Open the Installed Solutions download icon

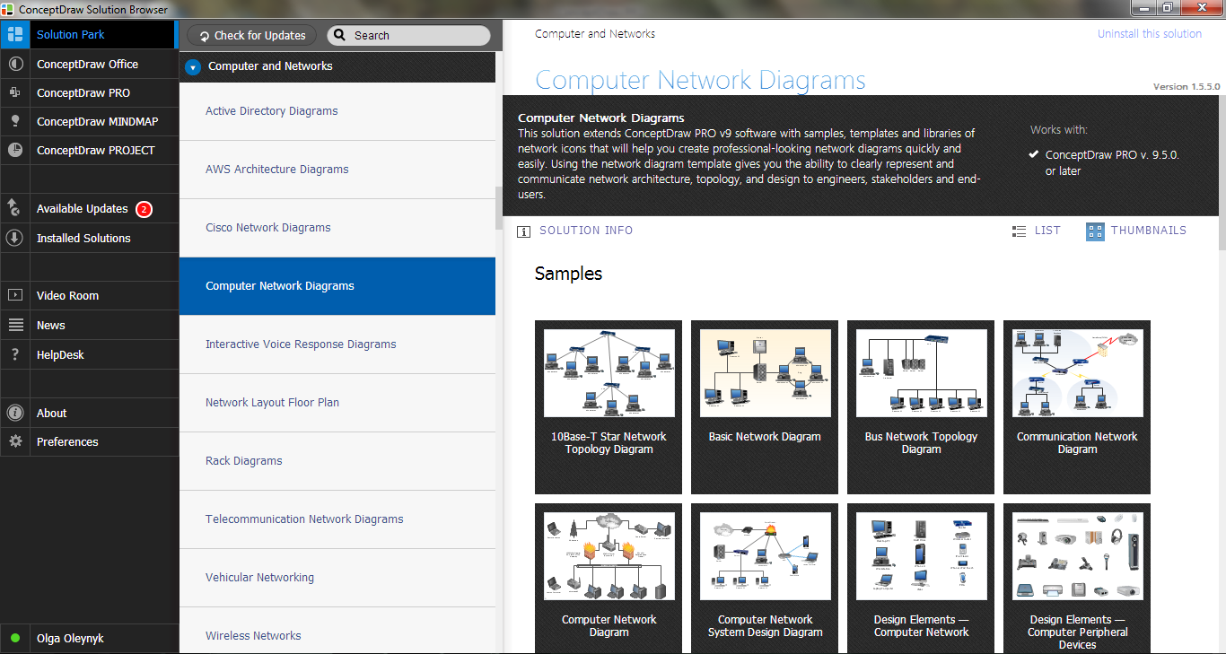click(x=14, y=238)
